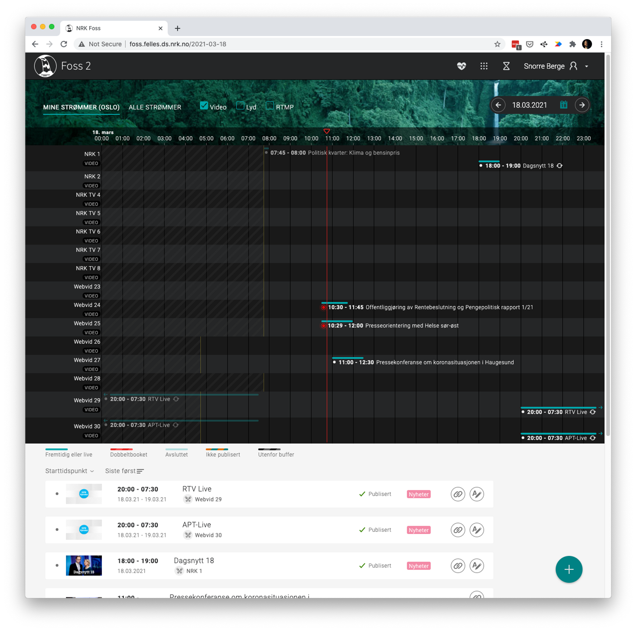Open the apps grid menu icon
The height and width of the screenshot is (631, 636).
coord(484,66)
